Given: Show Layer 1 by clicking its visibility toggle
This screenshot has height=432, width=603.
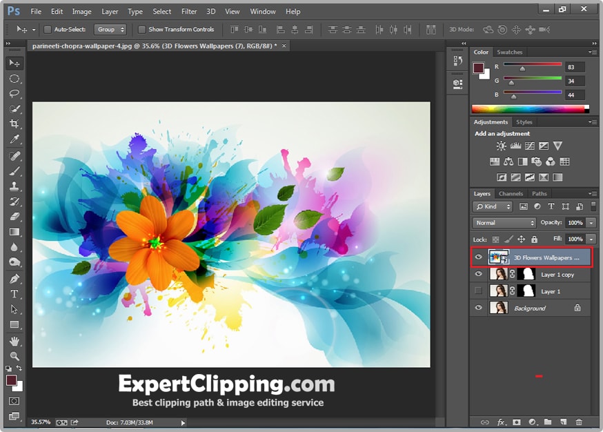Looking at the screenshot, I should pyautogui.click(x=477, y=291).
